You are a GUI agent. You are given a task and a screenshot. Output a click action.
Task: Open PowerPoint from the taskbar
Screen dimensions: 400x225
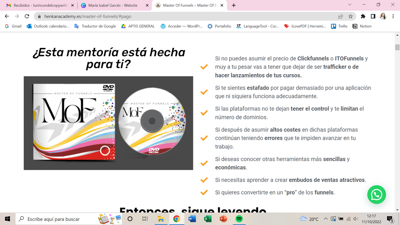[x=223, y=219]
